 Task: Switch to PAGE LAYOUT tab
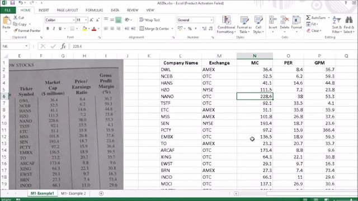coord(67,10)
